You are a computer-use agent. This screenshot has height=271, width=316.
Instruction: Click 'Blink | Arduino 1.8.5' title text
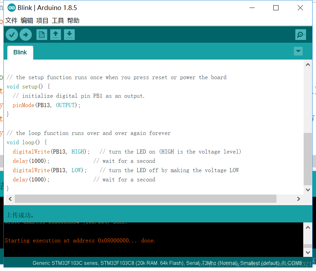(47, 8)
